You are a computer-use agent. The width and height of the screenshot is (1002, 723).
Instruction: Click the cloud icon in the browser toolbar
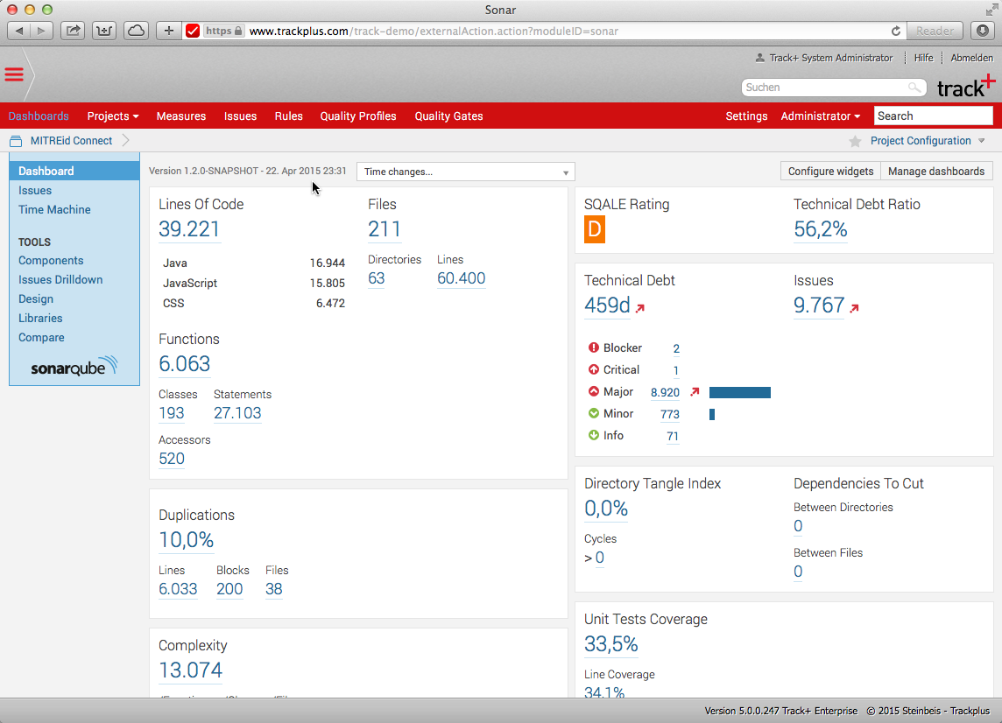coord(136,29)
